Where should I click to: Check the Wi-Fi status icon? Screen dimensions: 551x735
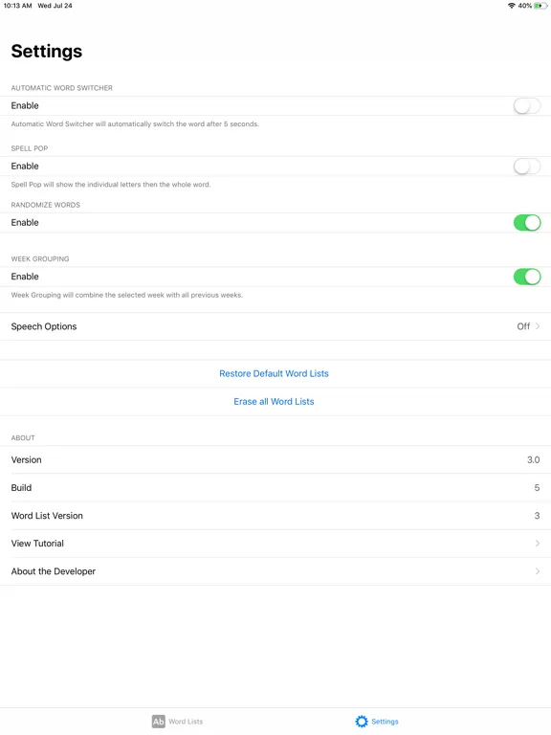511,6
